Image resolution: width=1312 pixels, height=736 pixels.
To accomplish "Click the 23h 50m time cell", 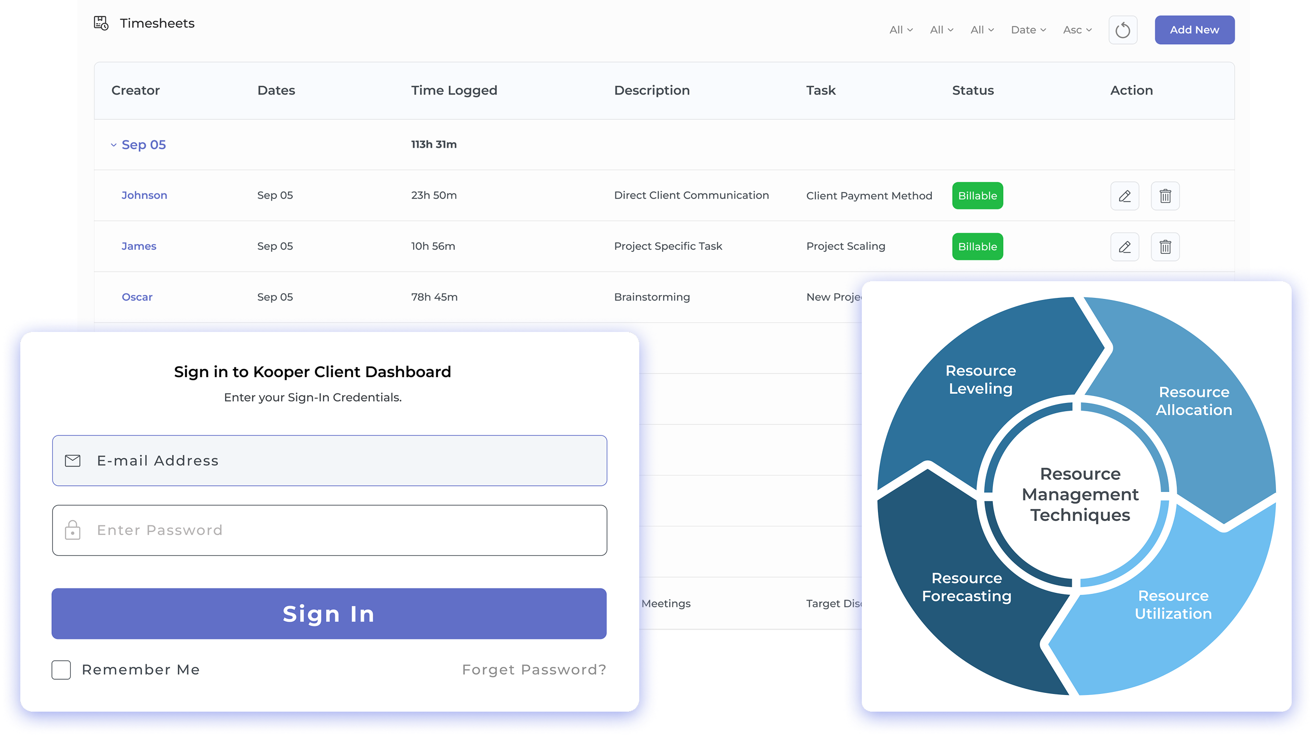I will point(434,195).
